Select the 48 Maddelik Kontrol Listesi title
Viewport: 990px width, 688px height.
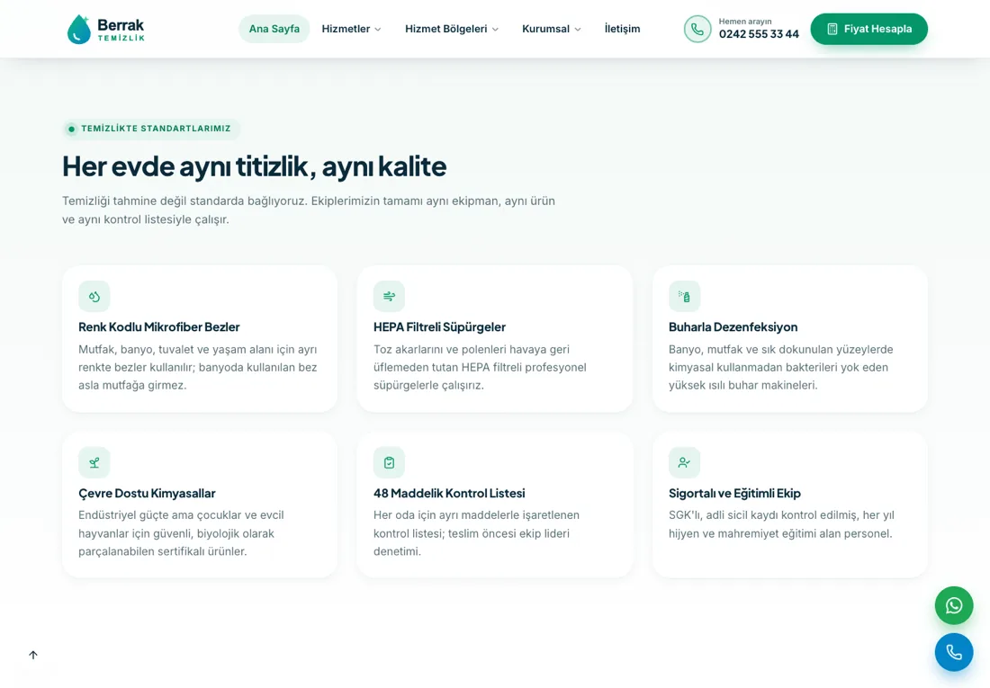coord(449,494)
